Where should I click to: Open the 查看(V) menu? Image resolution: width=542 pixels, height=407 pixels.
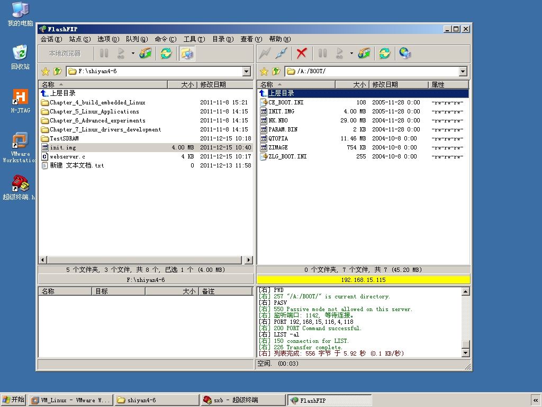[251, 39]
